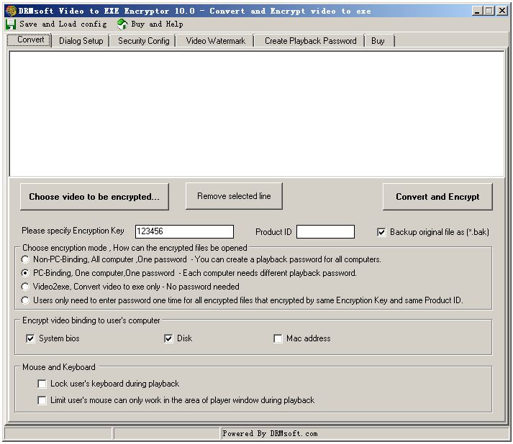This screenshot has height=444, width=513.
Task: Open Buy and Help menu
Action: coord(157,24)
